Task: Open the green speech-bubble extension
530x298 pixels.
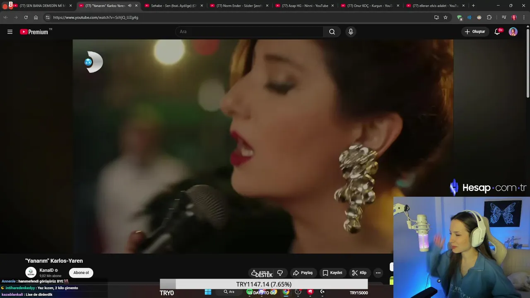Action: click(459, 17)
